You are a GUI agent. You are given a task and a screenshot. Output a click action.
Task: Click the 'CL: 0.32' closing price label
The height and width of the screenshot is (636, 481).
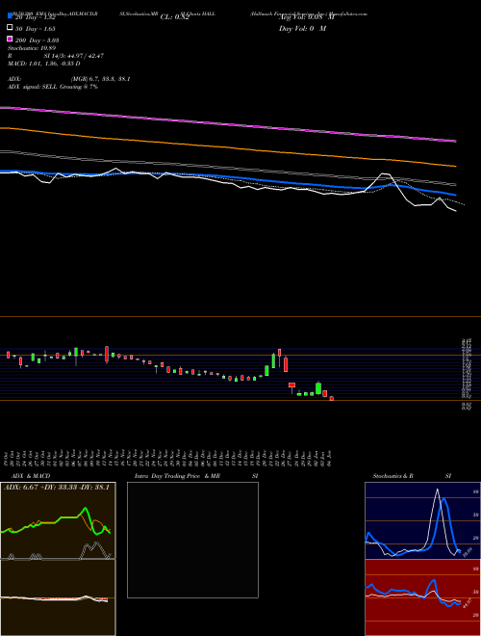point(174,17)
